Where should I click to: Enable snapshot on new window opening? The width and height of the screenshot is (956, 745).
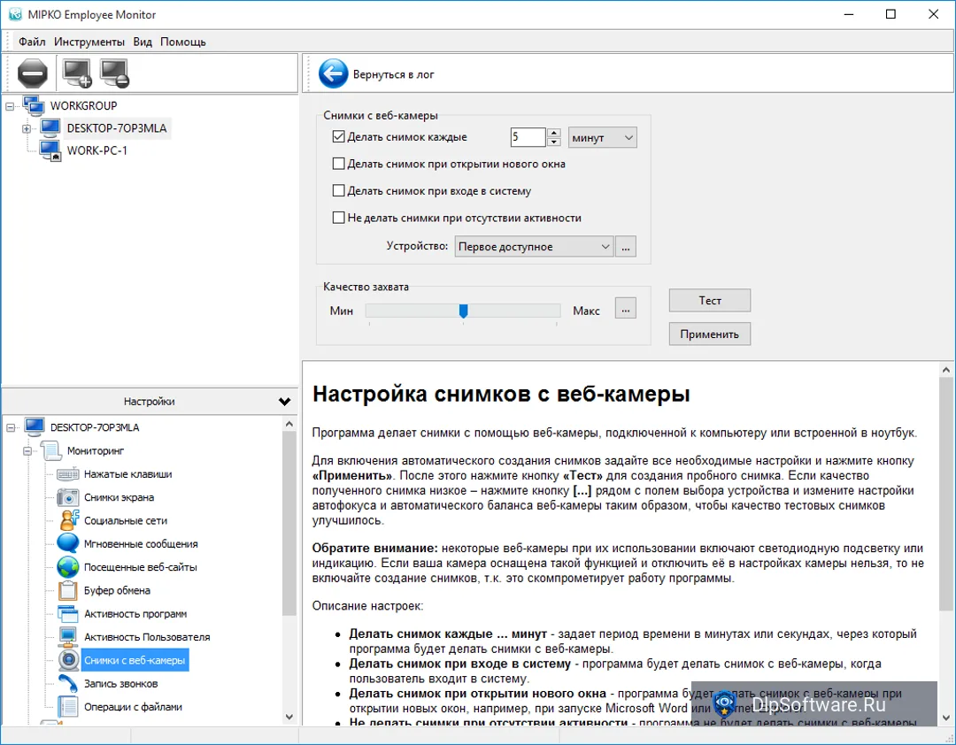[x=338, y=164]
